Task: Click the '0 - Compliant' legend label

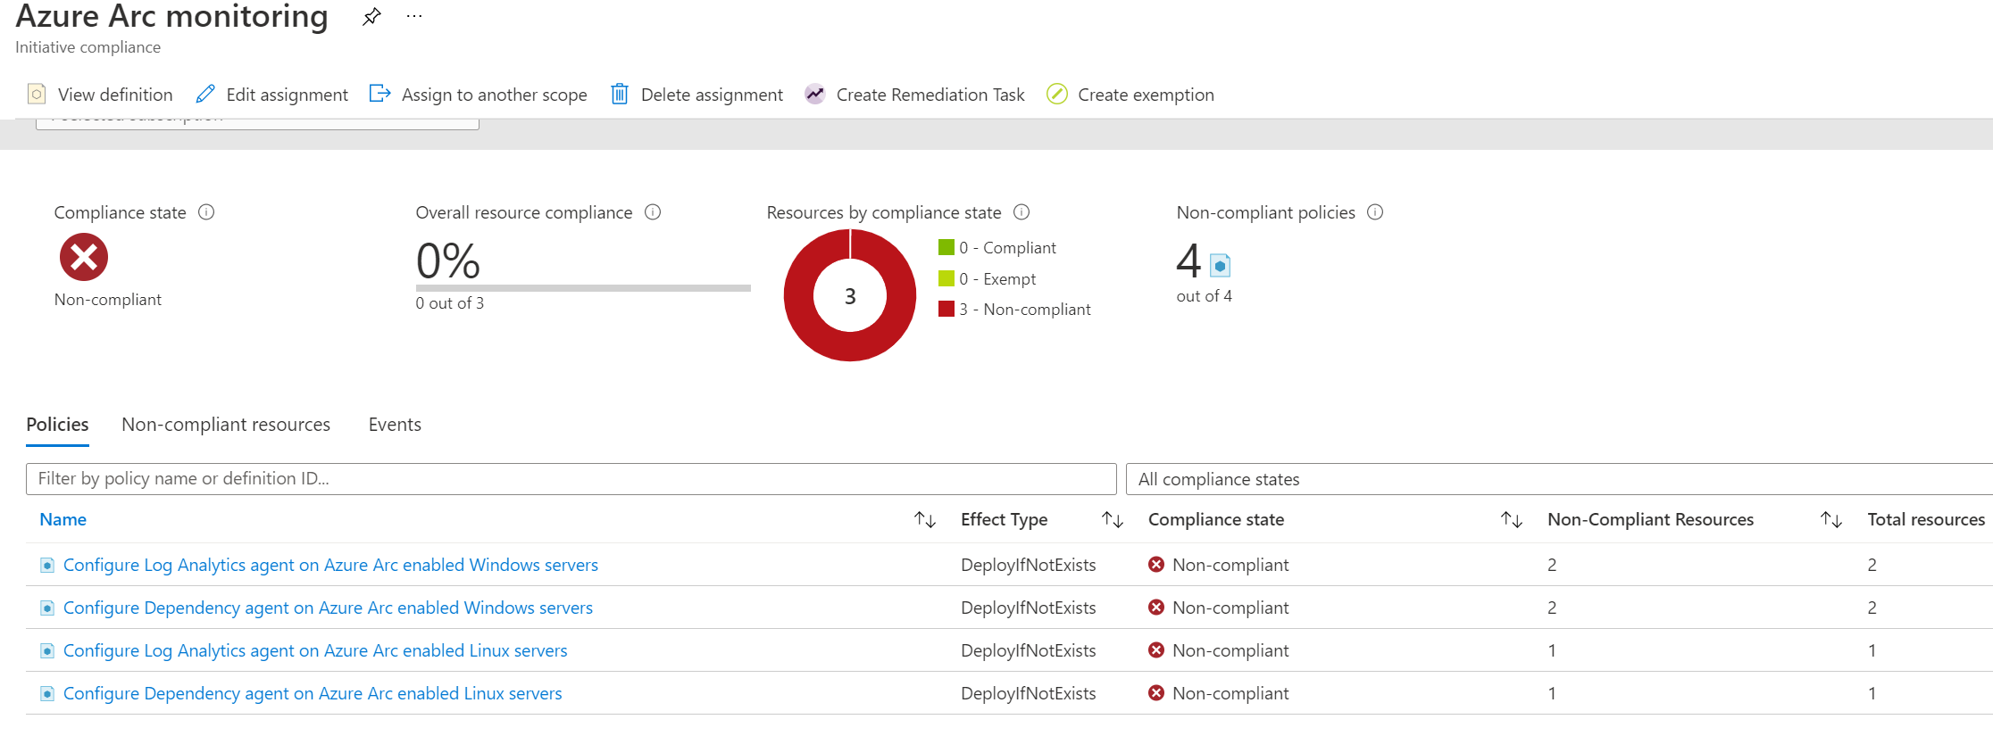Action: click(x=1007, y=247)
